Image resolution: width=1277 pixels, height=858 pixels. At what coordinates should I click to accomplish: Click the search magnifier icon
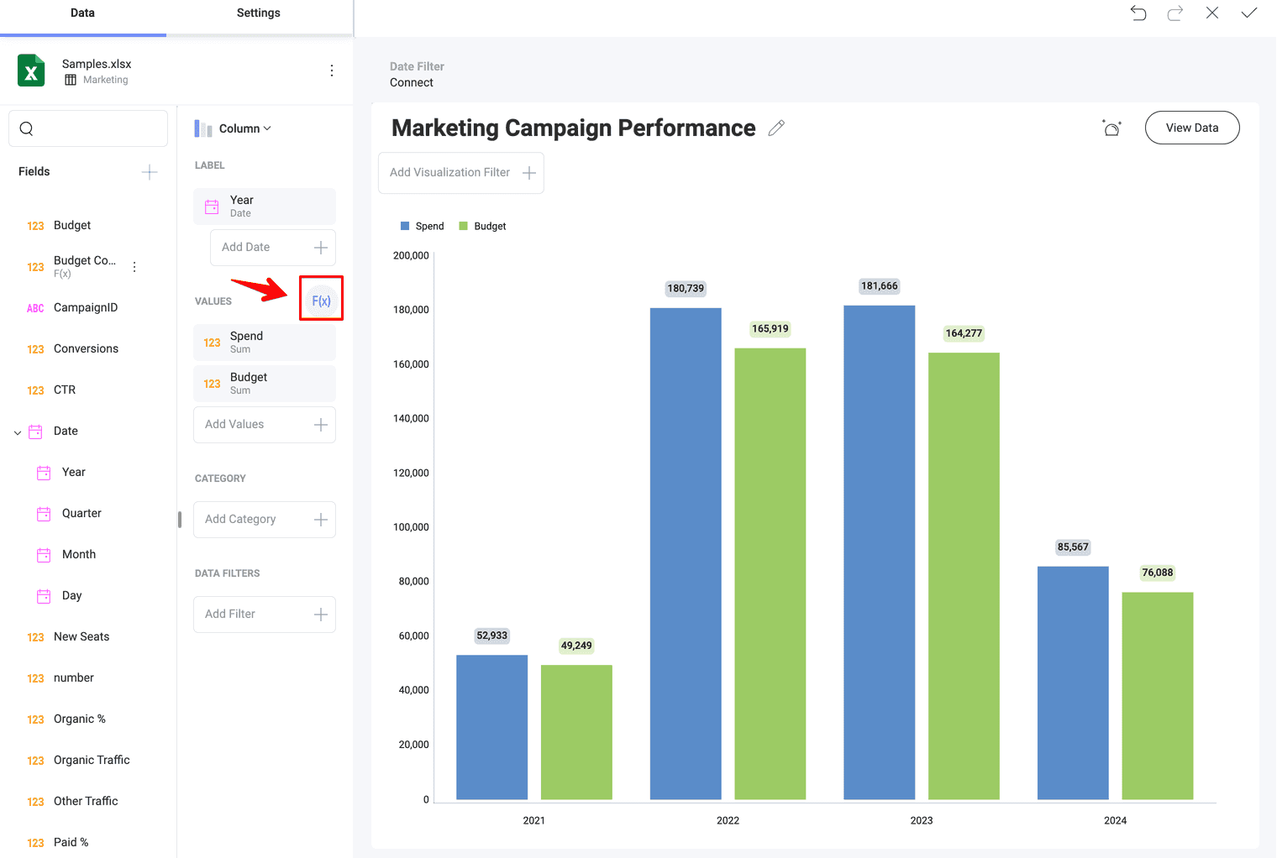(26, 128)
